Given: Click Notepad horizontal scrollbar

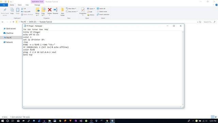Looking at the screenshot, I should [103, 107].
